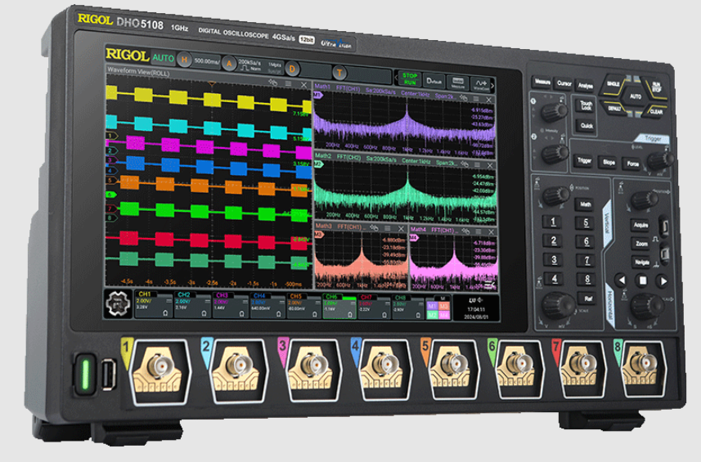This screenshot has height=462, width=701.
Task: Push the Quick key
Action: point(586,126)
